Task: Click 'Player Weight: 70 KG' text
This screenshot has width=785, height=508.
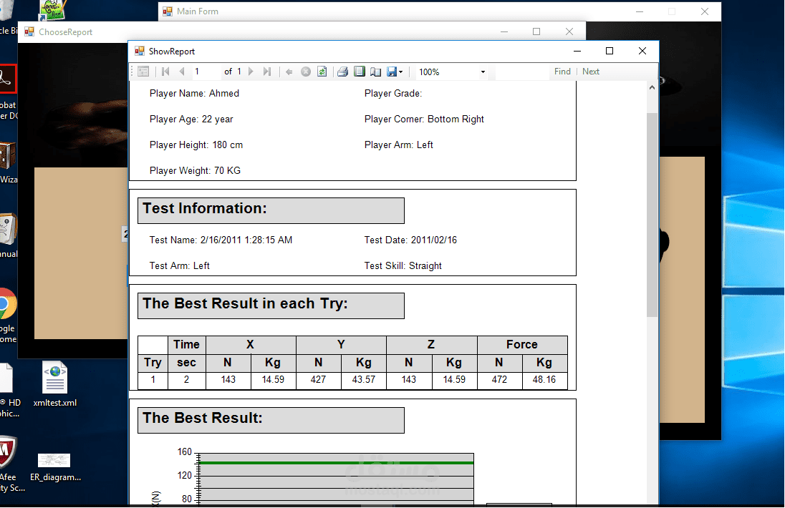Action: pyautogui.click(x=195, y=170)
